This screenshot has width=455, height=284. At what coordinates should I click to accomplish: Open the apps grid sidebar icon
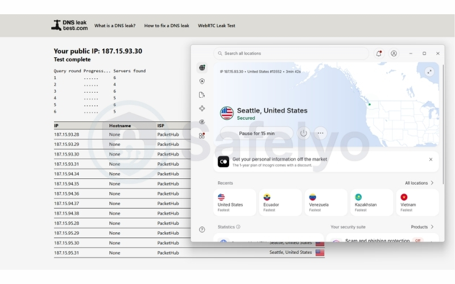point(202,136)
